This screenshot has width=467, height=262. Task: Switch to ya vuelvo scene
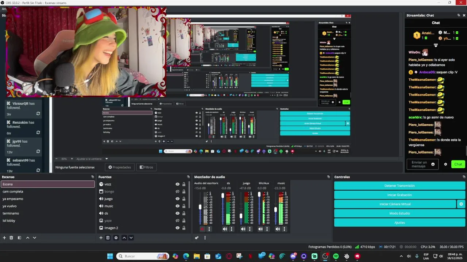tap(47, 206)
